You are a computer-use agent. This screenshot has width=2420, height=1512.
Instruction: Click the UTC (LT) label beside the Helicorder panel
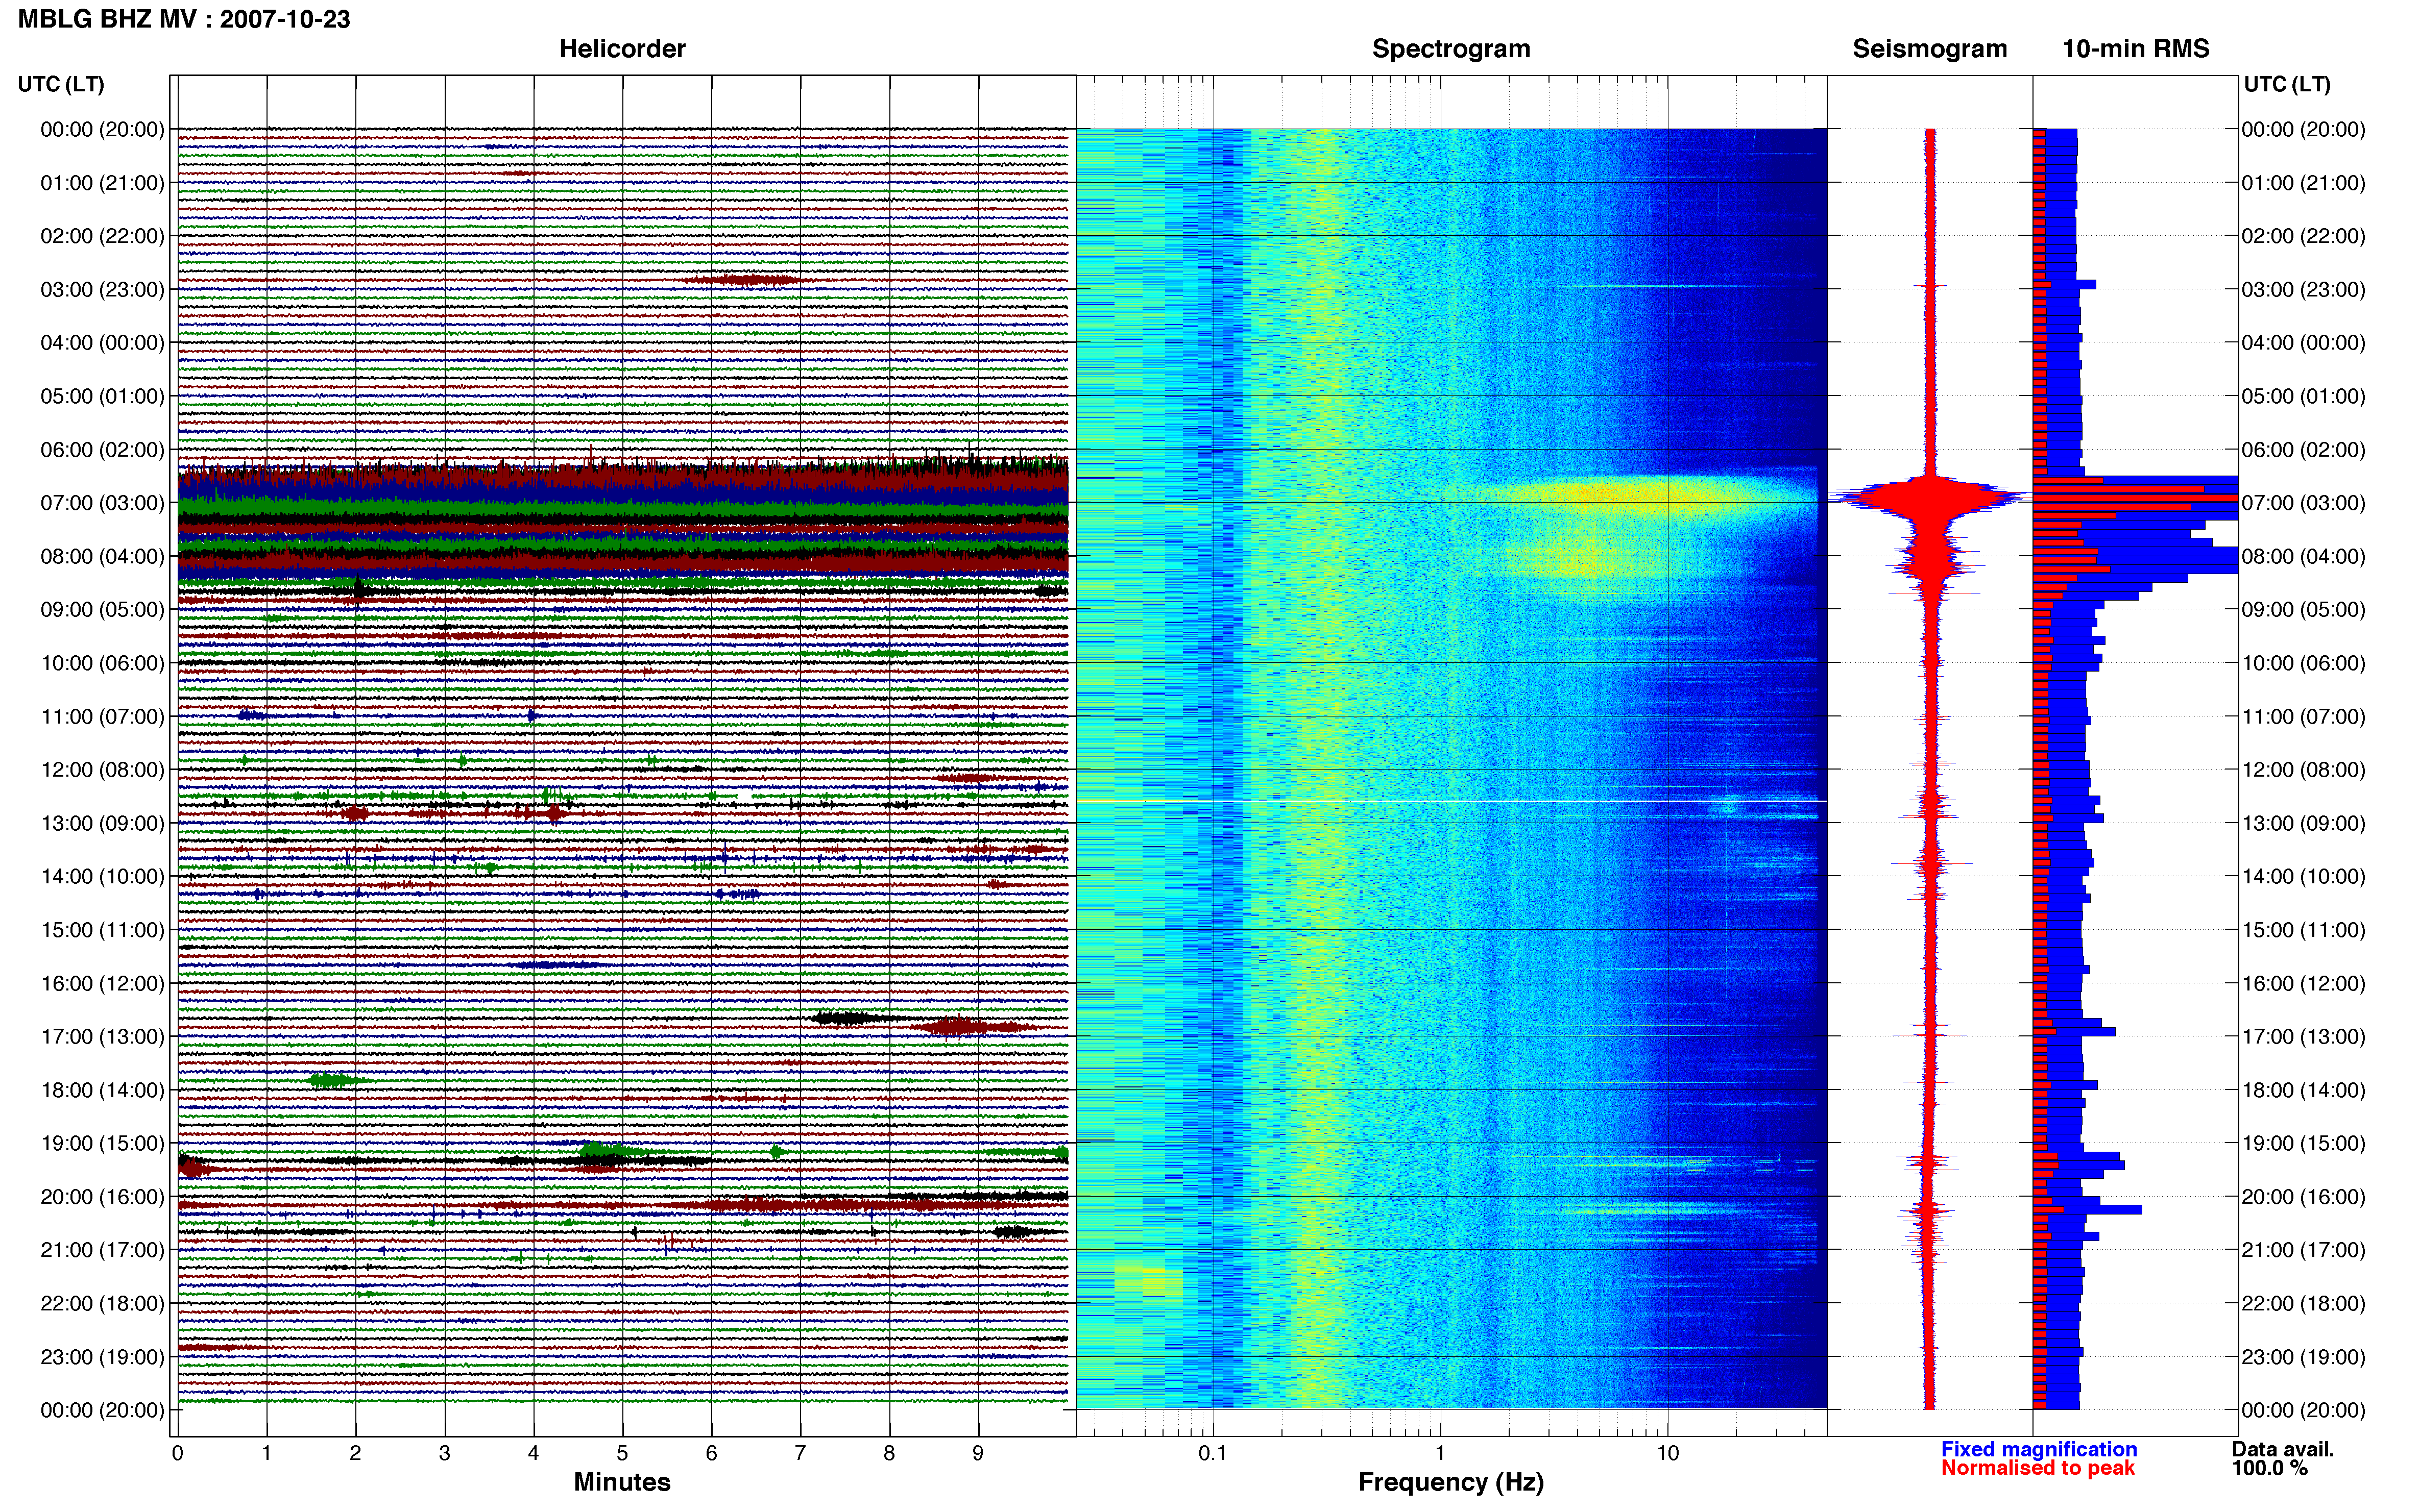tap(61, 84)
